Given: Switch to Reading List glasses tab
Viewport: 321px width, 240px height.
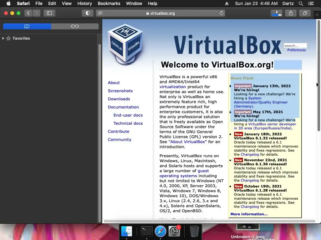Looking at the screenshot, I should coord(75,26).
